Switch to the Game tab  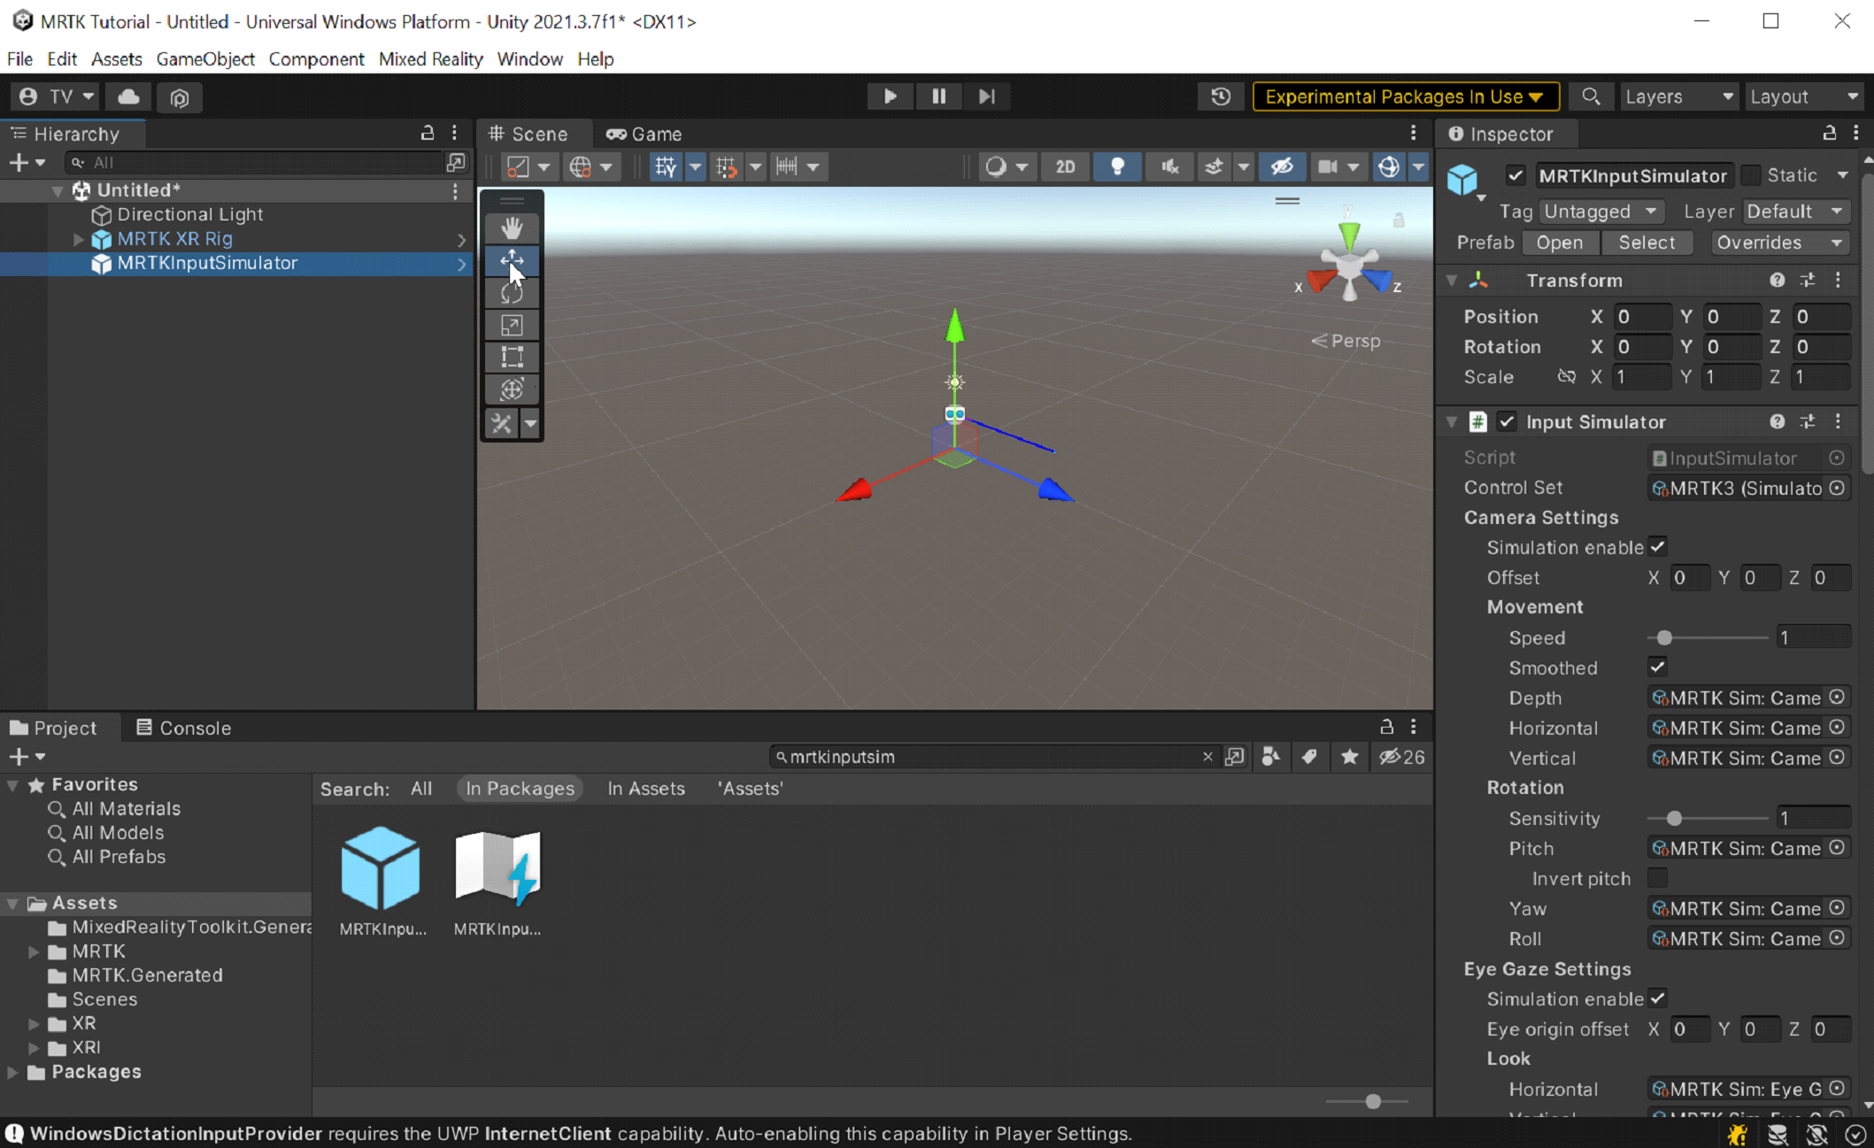click(653, 133)
